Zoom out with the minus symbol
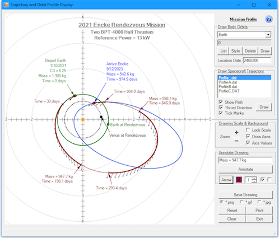This screenshot has width=279, height=238. tap(236, 141)
